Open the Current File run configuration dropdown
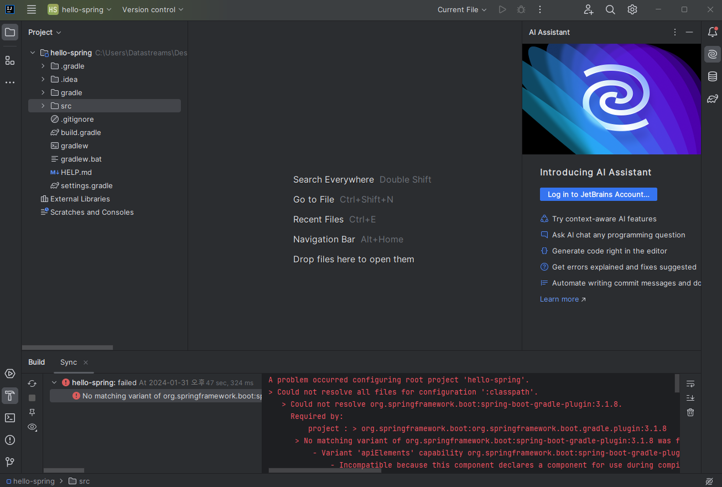 pos(462,9)
